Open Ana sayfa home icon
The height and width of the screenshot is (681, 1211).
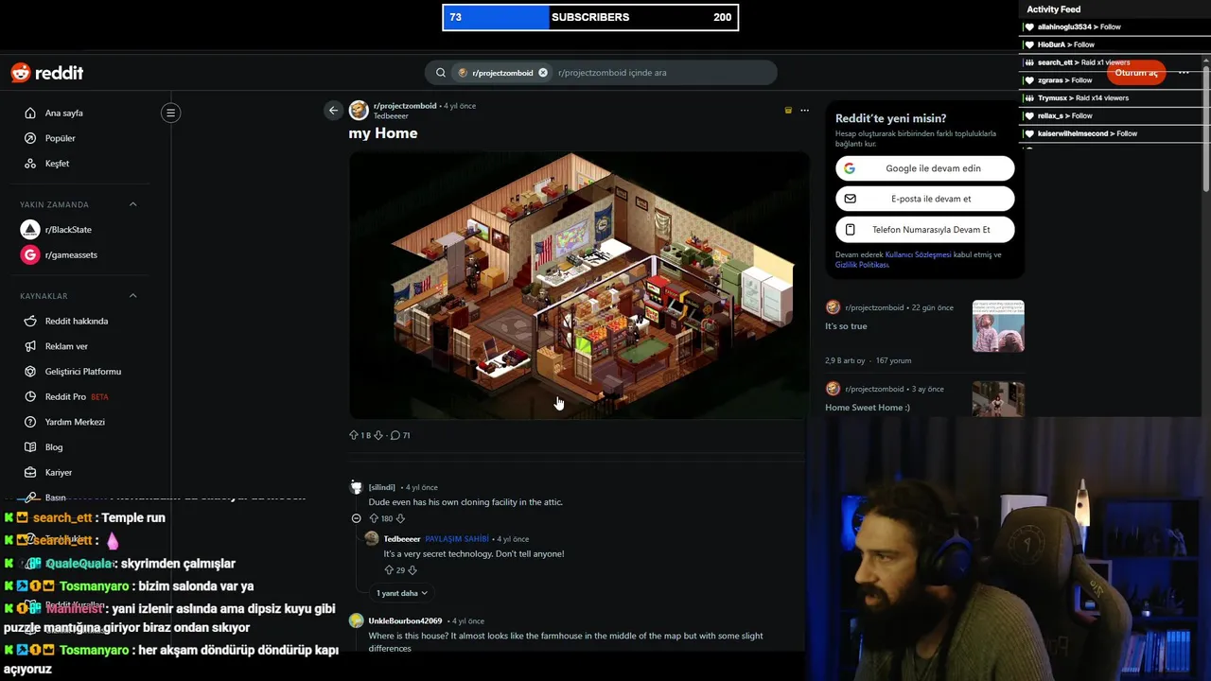pos(30,113)
